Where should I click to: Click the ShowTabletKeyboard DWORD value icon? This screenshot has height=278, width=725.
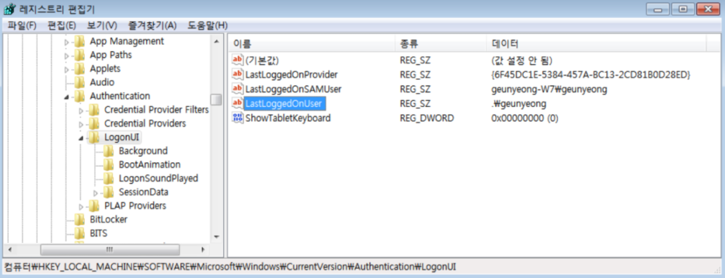[238, 118]
